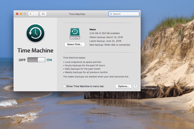Enable Show Time Machine in menu bar

[x=64, y=86]
